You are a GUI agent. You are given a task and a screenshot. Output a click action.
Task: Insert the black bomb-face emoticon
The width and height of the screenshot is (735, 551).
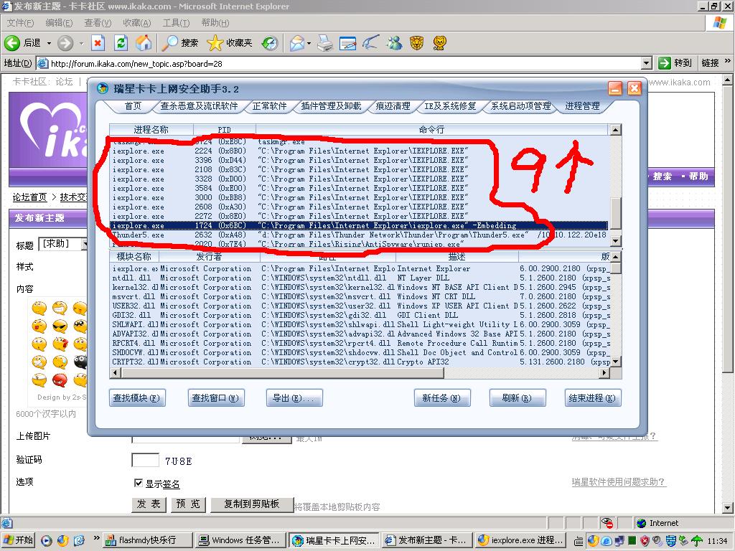point(80,362)
